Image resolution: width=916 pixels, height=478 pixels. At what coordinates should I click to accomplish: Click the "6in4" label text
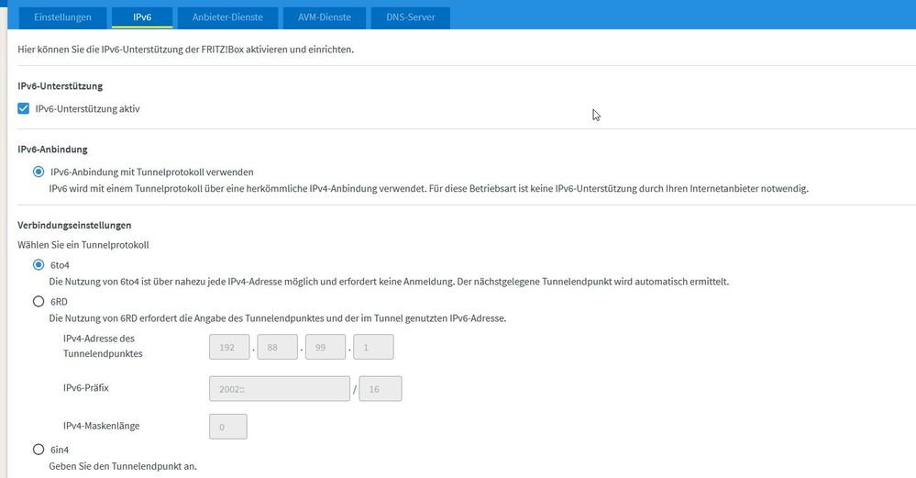coord(61,450)
